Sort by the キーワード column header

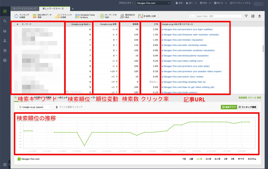(x=26, y=24)
